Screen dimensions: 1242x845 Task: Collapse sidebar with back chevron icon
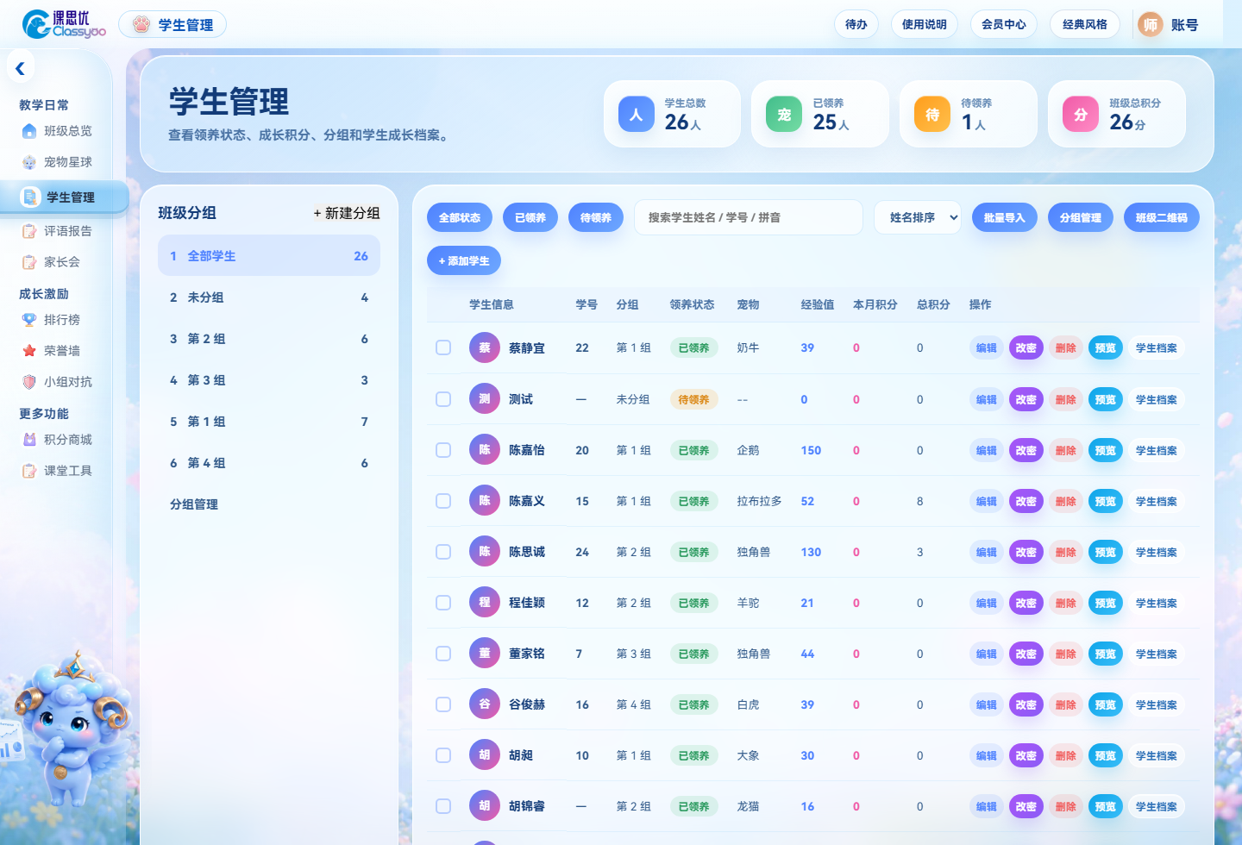[20, 67]
